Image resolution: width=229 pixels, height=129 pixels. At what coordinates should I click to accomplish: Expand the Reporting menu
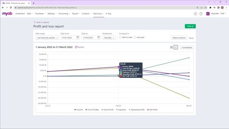coord(98,14)
